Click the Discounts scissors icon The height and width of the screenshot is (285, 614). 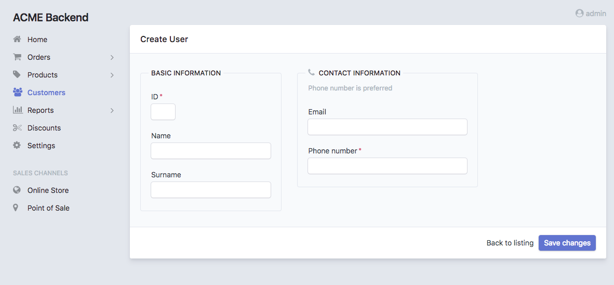coord(17,128)
